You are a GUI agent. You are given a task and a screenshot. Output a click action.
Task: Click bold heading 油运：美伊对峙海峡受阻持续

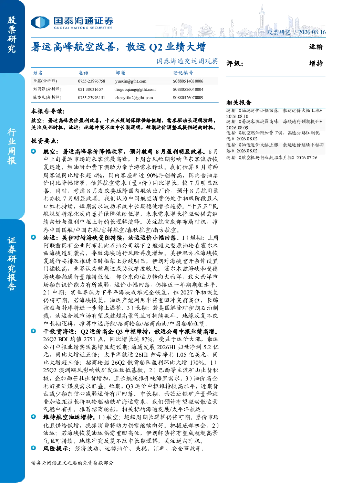[x=111, y=238]
